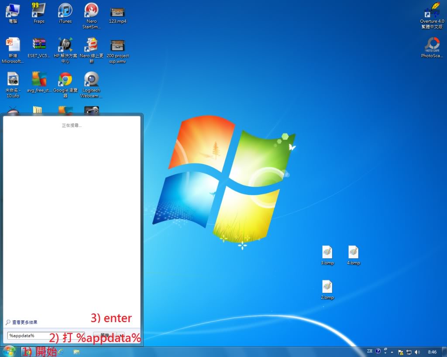Select the 新增 Microsoft PowerPoint file icon

(13, 50)
